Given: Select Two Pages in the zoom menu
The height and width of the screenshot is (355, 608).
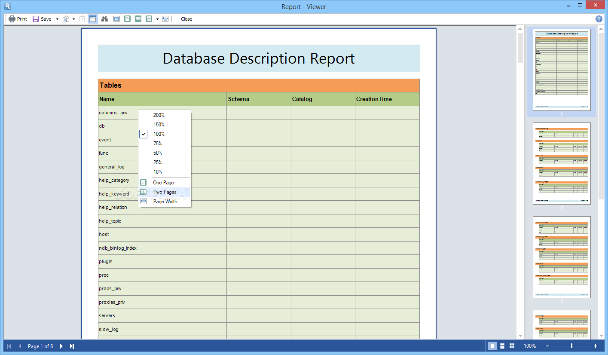Looking at the screenshot, I should 165,192.
